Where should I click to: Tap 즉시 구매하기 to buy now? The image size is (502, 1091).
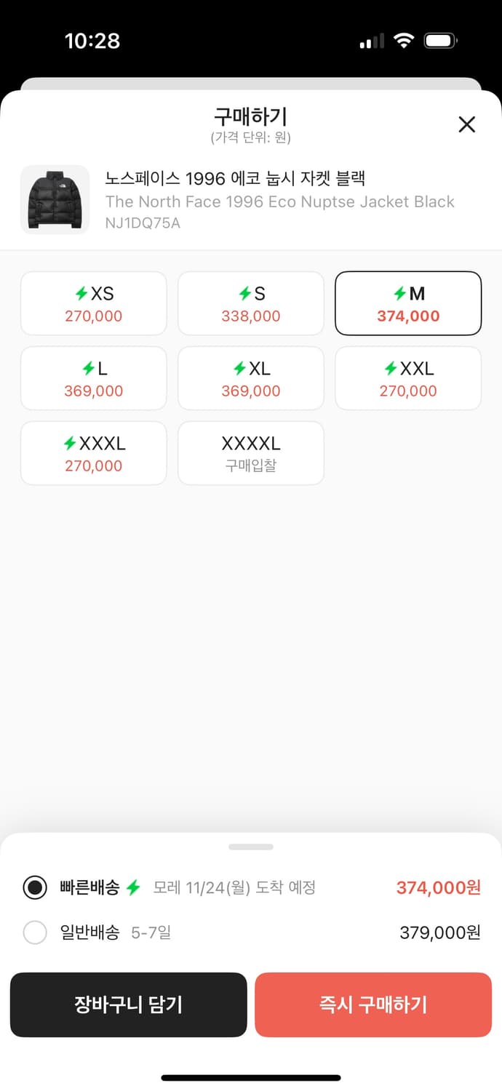(373, 1004)
